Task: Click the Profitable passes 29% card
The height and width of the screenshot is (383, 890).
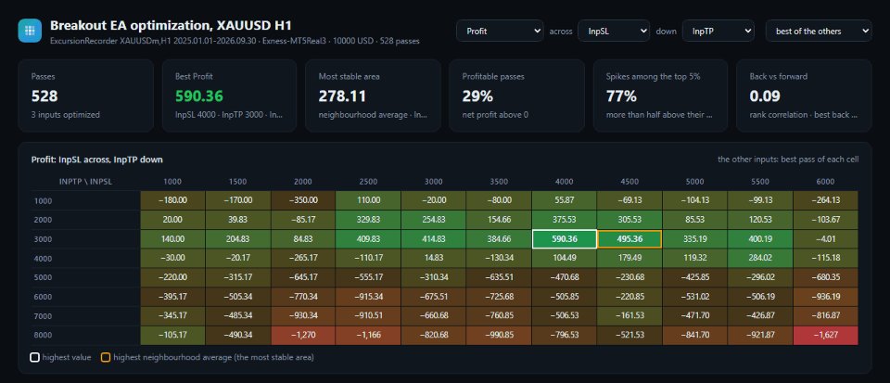Action: [516, 96]
